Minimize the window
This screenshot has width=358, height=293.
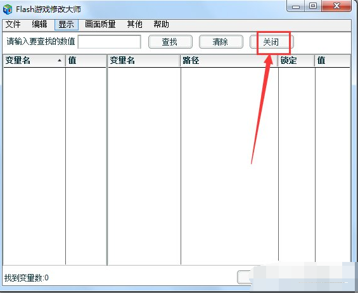tap(296, 6)
